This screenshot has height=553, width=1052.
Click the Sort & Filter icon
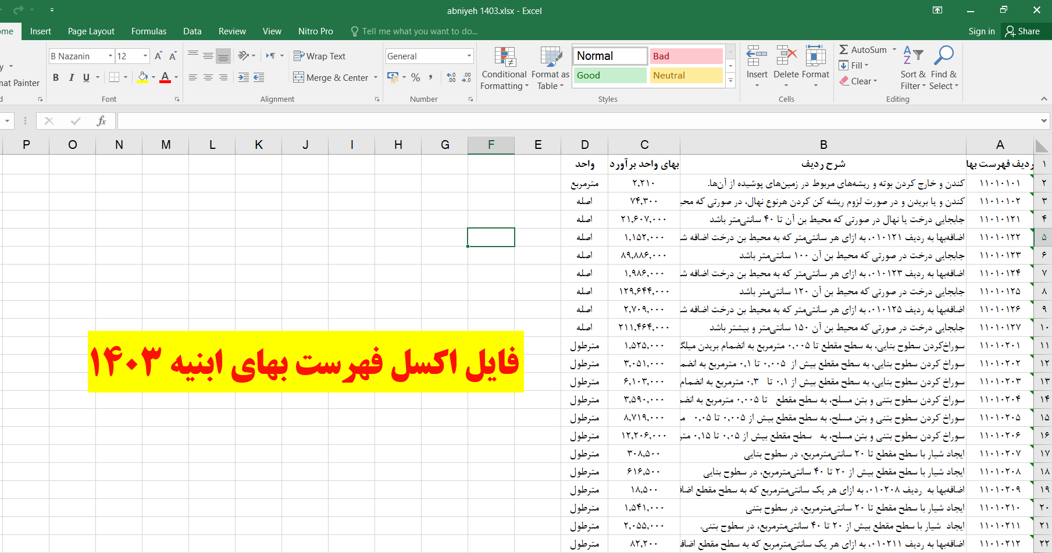pyautogui.click(x=912, y=58)
